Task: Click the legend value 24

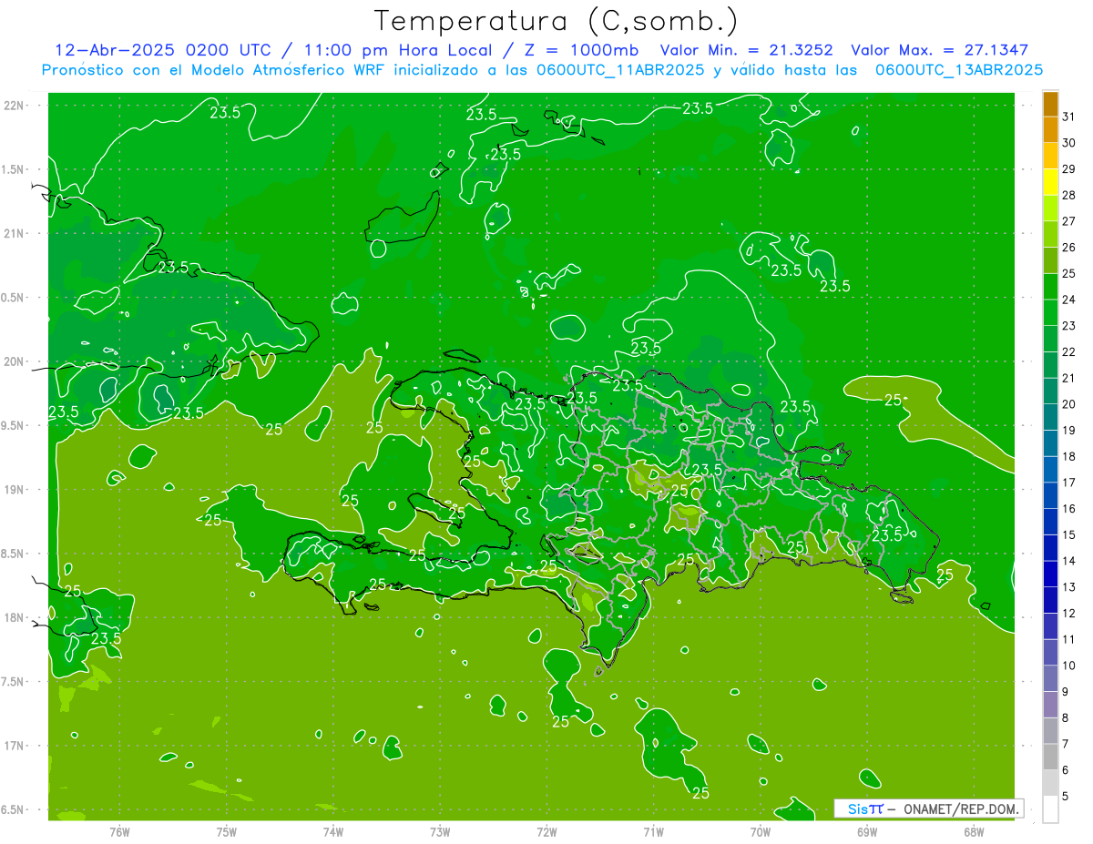Action: [1069, 300]
